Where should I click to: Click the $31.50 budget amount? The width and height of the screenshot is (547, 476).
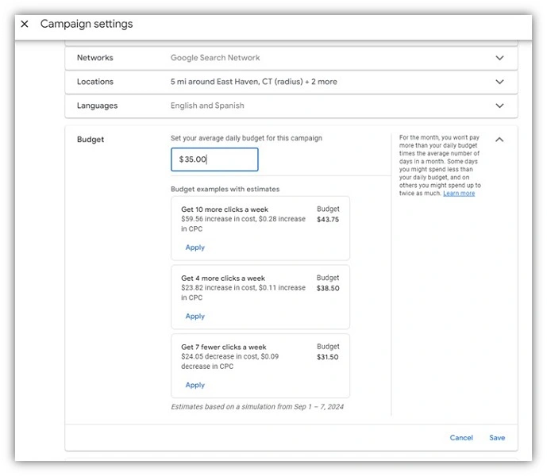tap(328, 357)
